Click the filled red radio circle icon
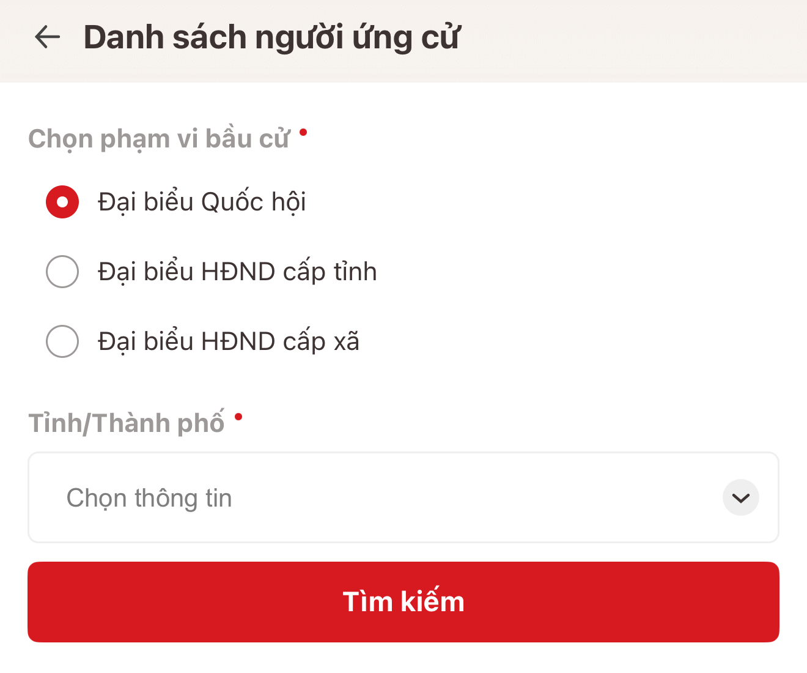807x673 pixels. click(x=62, y=202)
